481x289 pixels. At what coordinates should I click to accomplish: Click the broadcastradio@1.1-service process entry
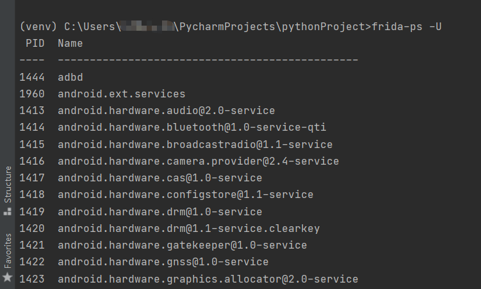coord(195,144)
